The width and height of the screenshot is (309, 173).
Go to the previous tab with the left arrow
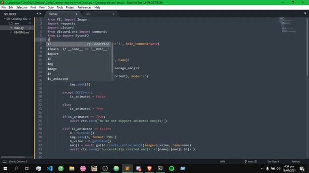tap(37, 13)
